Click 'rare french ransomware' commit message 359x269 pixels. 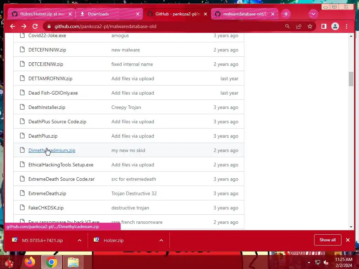click(137, 222)
